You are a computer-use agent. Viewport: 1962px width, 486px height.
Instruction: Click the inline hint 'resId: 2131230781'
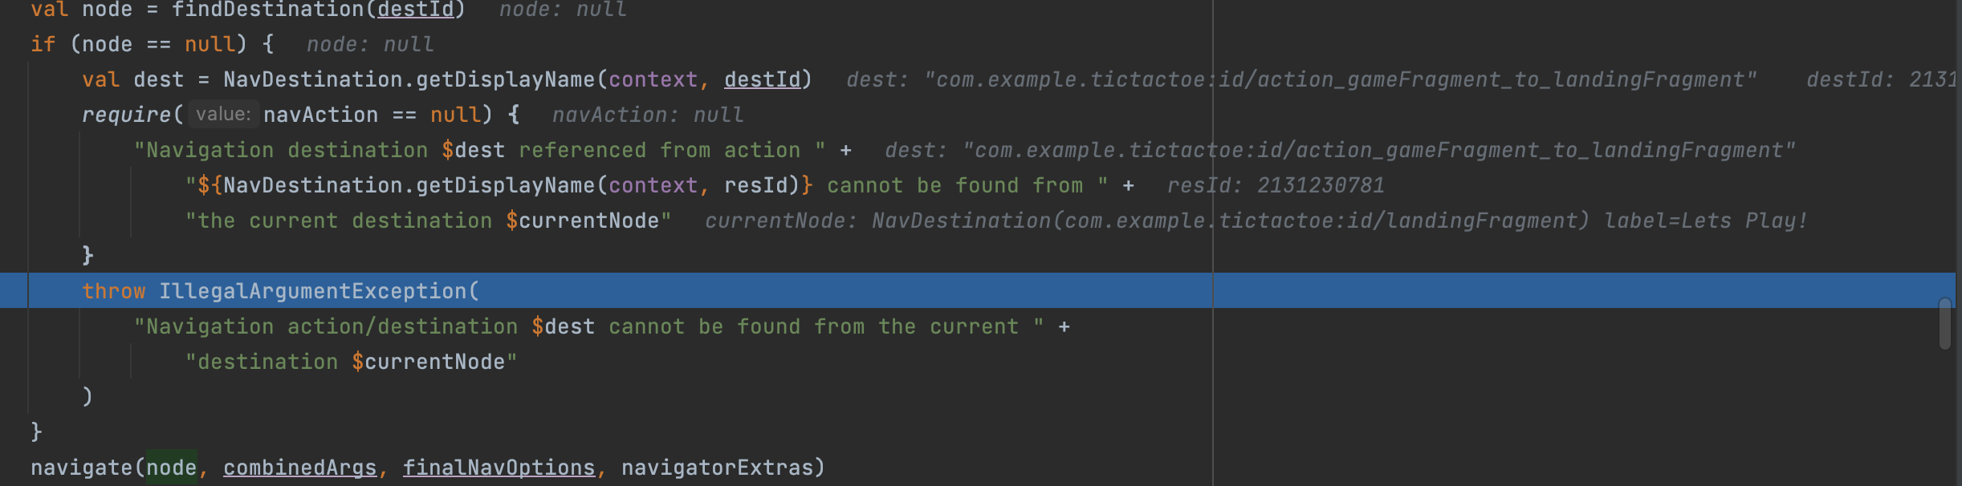point(1276,185)
